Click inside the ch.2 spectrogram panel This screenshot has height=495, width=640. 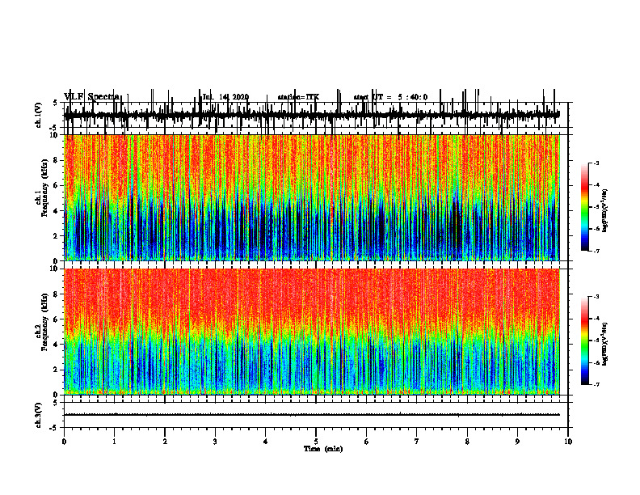coord(312,332)
